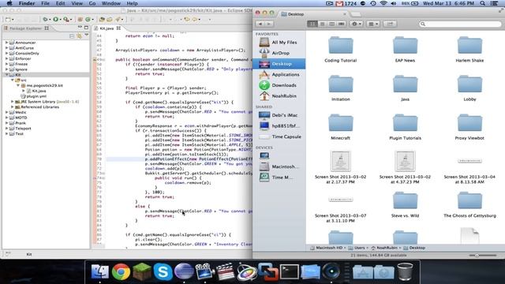Screen dimensions: 505x284
Task: Expand the Referenced Libraries node
Action: coord(13,107)
